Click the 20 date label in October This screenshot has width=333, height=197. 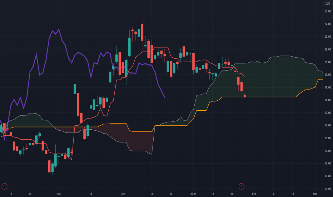pos(30,194)
